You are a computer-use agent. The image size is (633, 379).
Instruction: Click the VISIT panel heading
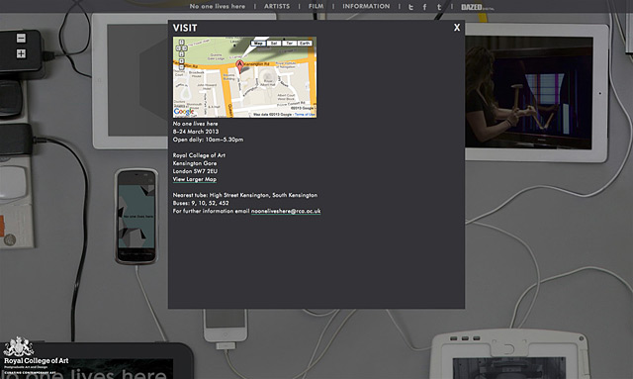(185, 28)
